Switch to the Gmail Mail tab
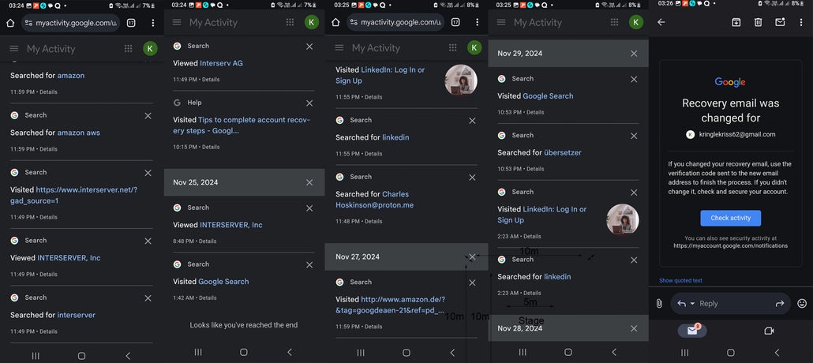813x363 pixels. click(x=692, y=331)
